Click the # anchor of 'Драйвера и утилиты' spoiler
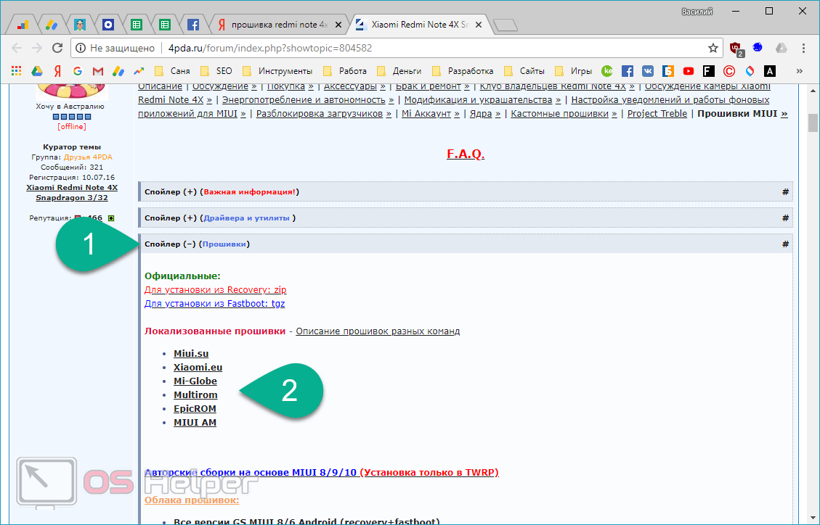820x525 pixels. click(x=785, y=218)
